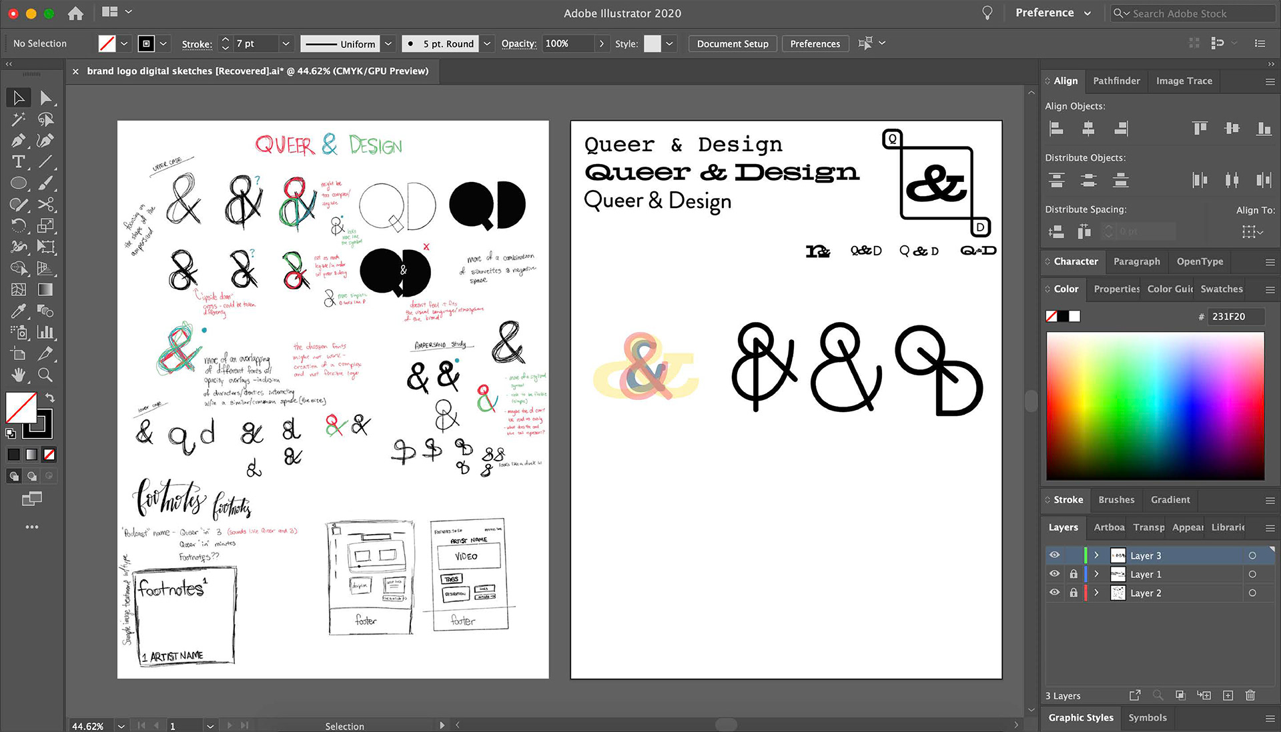Click Preferences button in control bar
The width and height of the screenshot is (1281, 732).
click(815, 44)
